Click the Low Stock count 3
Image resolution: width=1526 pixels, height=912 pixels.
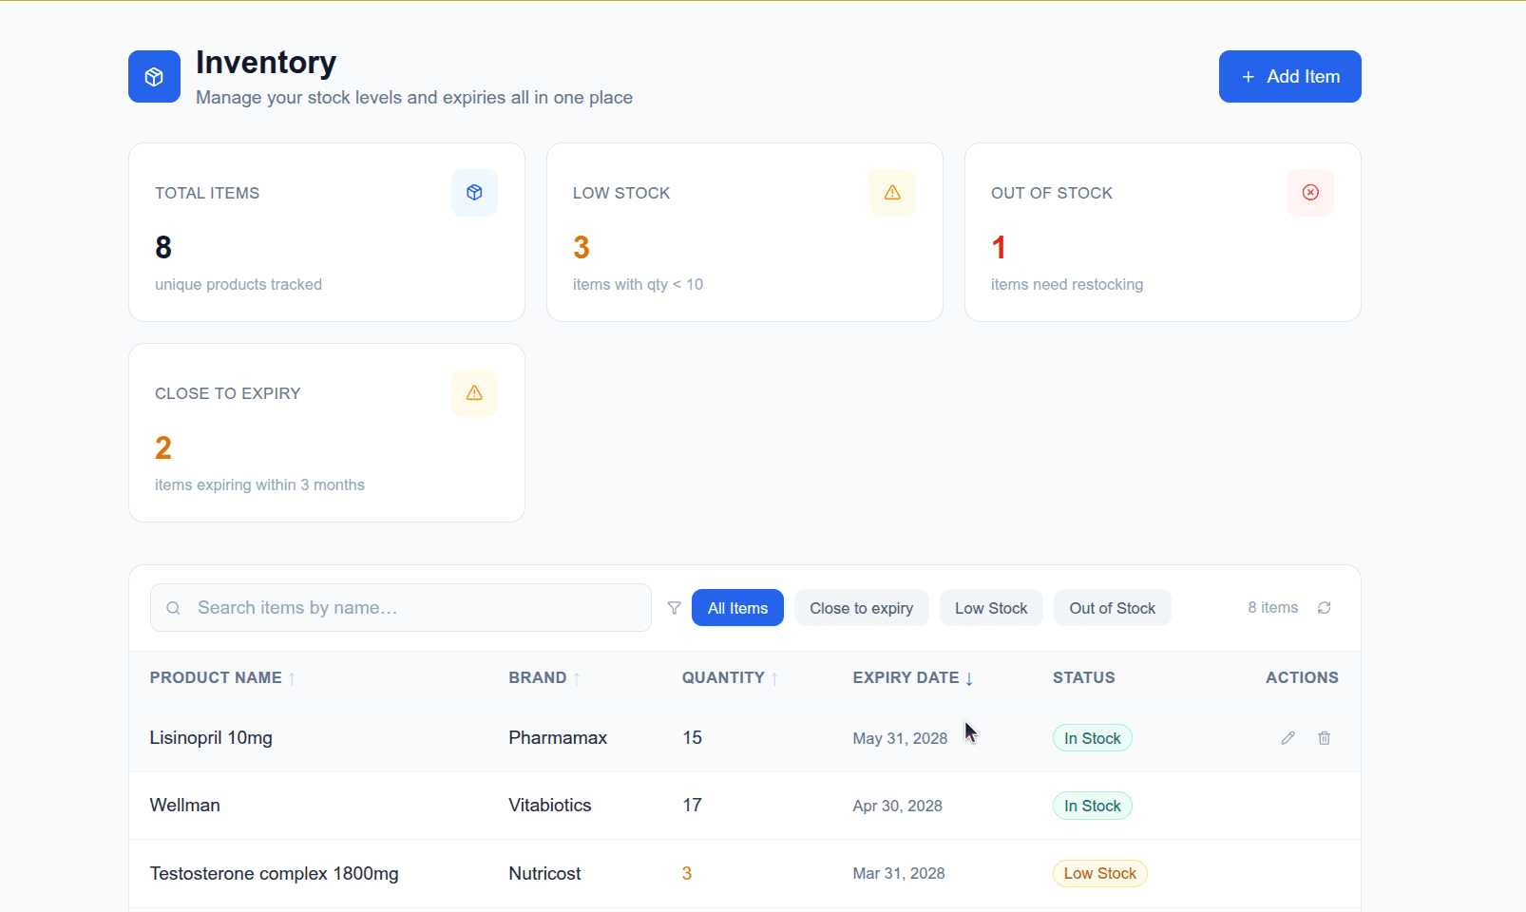[582, 248]
